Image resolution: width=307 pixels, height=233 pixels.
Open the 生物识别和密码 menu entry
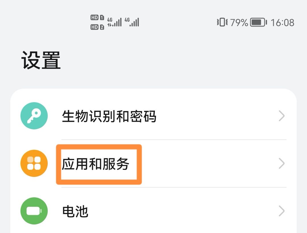point(109,116)
